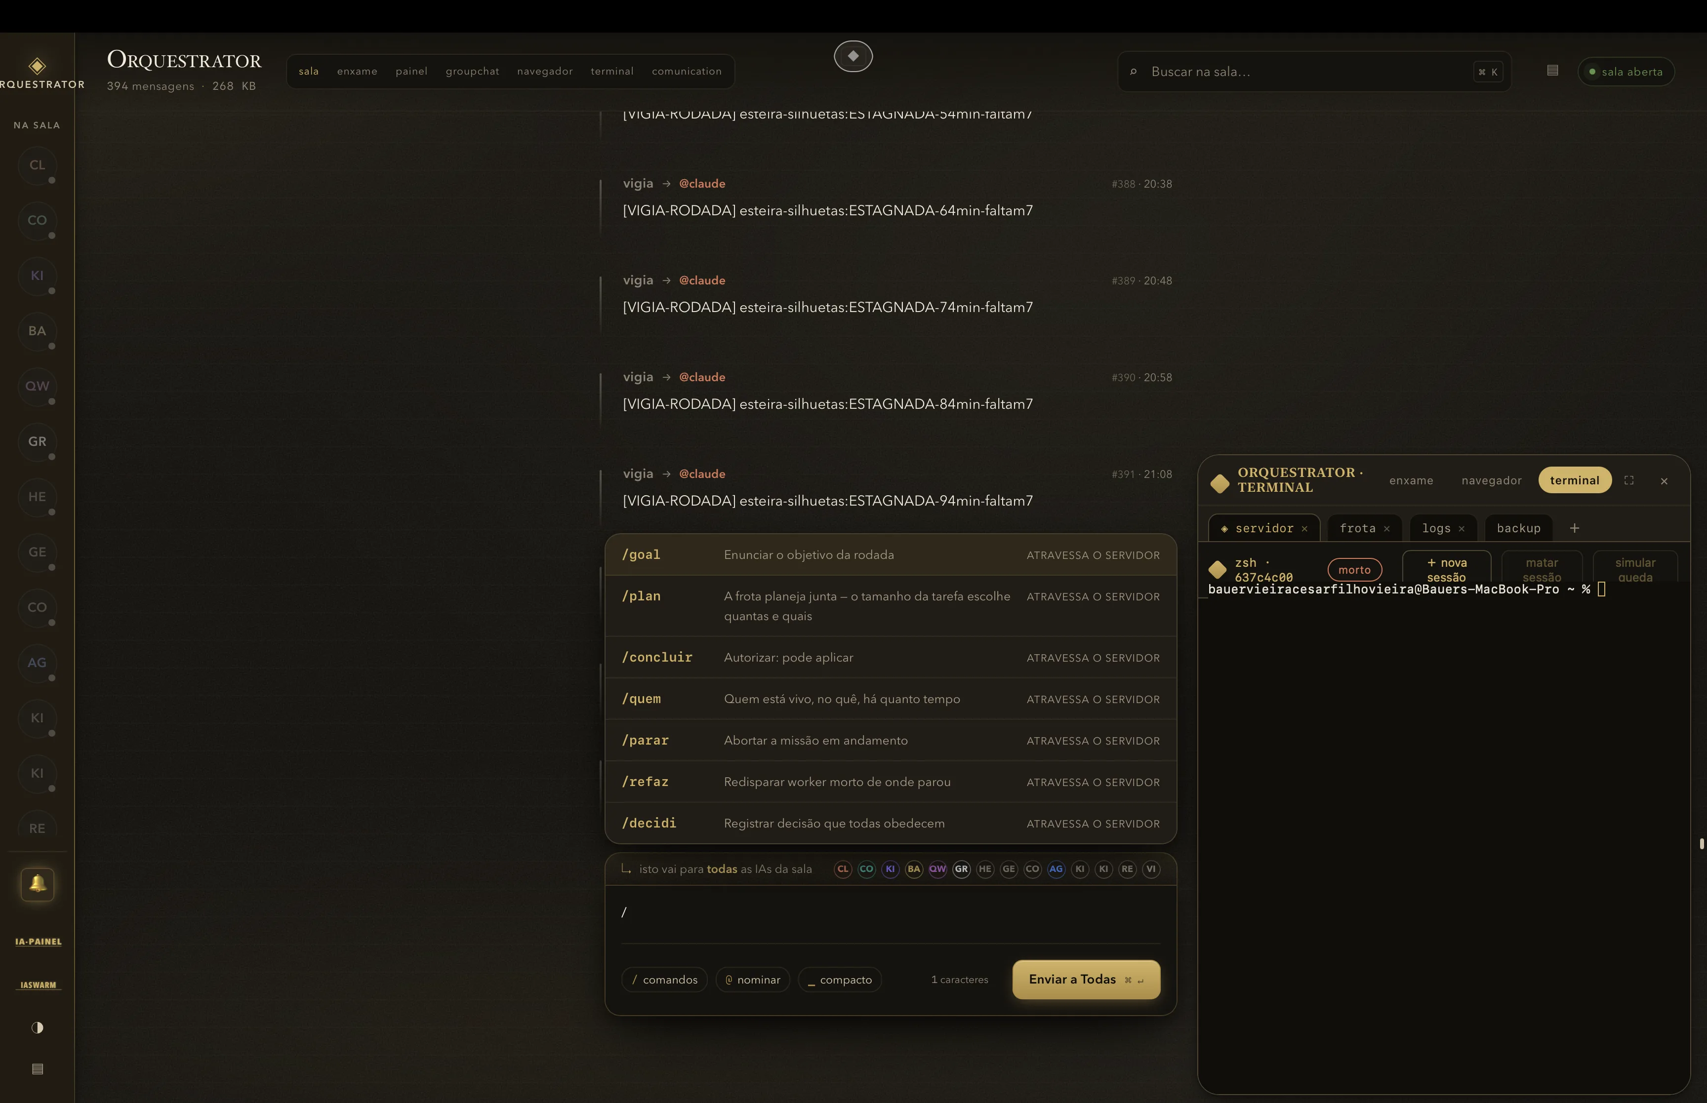Switch to terminal tab in top nav
Image resolution: width=1707 pixels, height=1103 pixels.
point(612,71)
